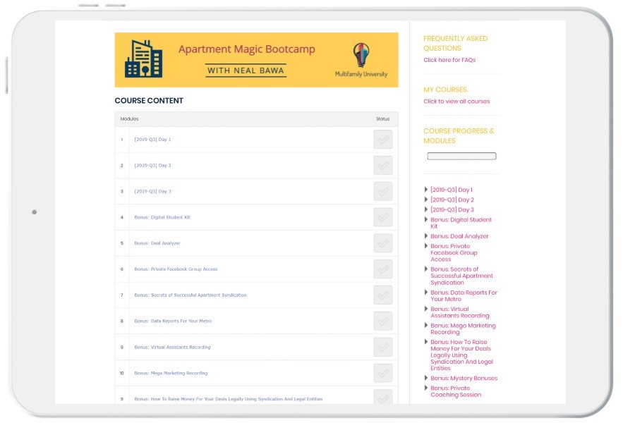This screenshot has height=423, width=635.
Task: Open How To Raise Money For Your Deals row
Action: pos(229,399)
